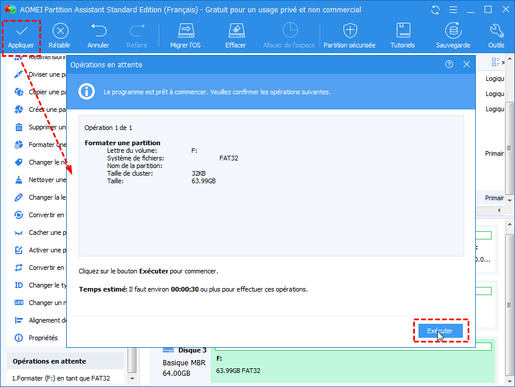Click the view mode icon at top right panel

(496, 62)
